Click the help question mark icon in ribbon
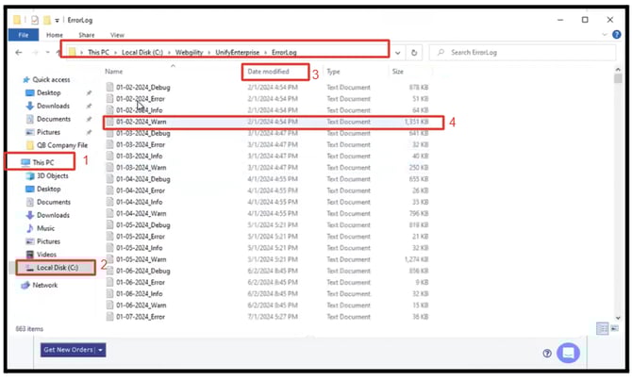632x380 pixels. [x=617, y=35]
